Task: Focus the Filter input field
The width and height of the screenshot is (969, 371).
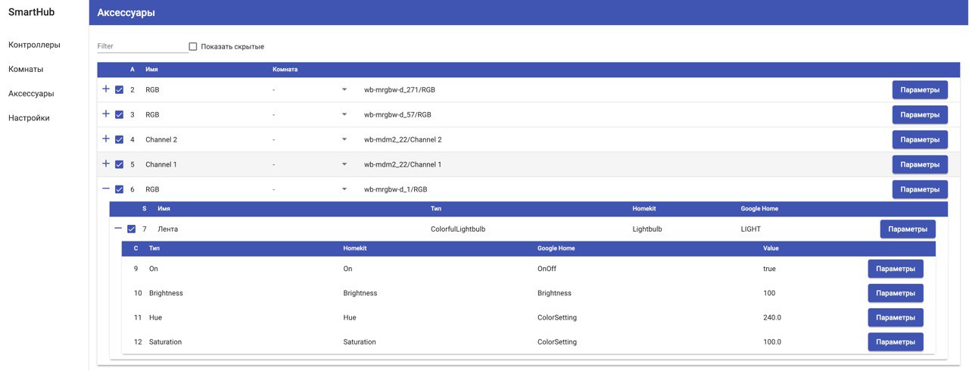Action: click(143, 46)
